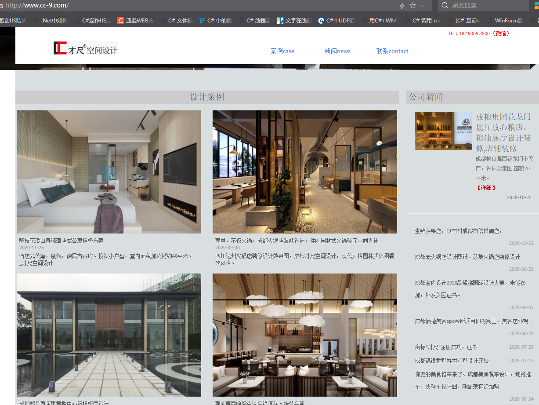
Task: Open the 案例case navigation menu
Action: [282, 51]
